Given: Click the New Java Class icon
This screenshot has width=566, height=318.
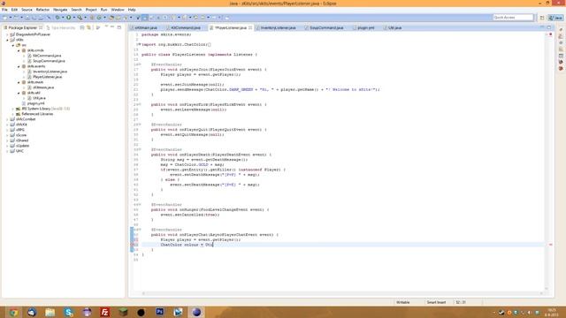Looking at the screenshot, I should tap(99, 18).
